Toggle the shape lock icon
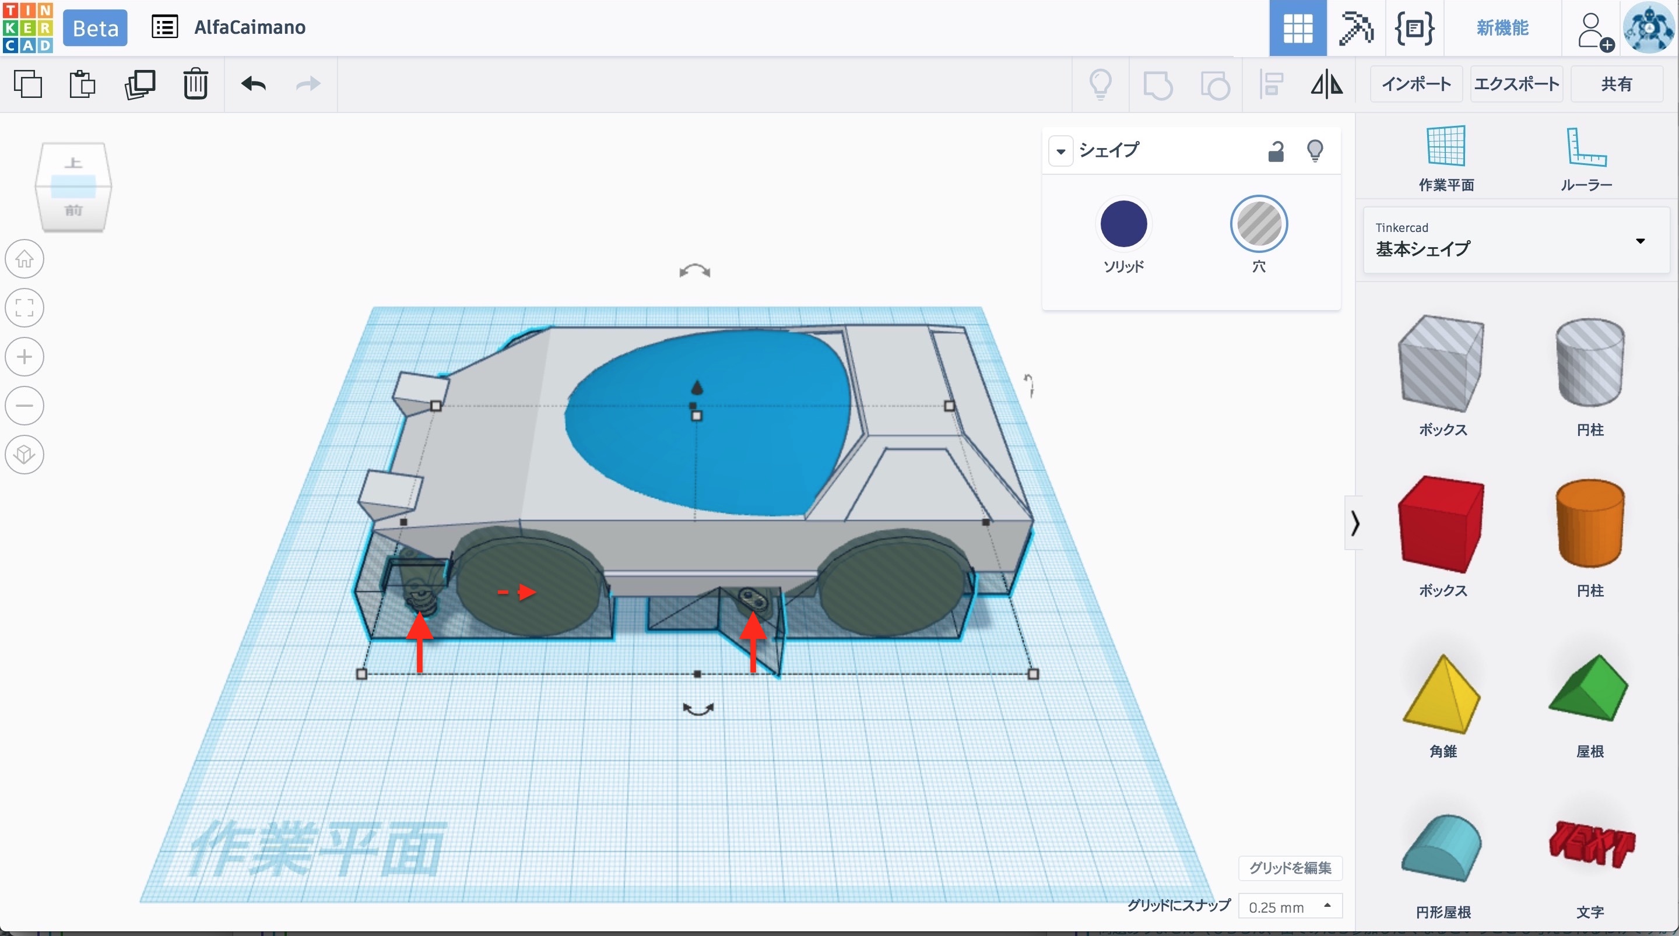1679x936 pixels. click(1276, 151)
